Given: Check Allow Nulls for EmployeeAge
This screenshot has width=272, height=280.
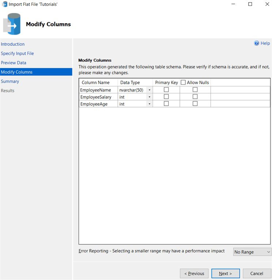Looking at the screenshot, I should click(195, 104).
